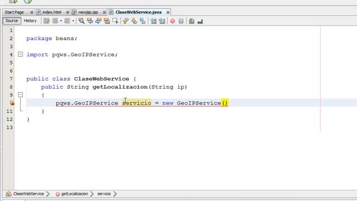Collapse the method fold on line 9
357x201 pixels.
pos(20,94)
